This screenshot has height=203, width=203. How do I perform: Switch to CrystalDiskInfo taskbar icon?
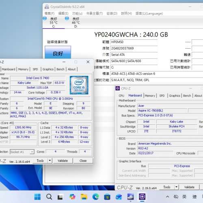[130, 197]
